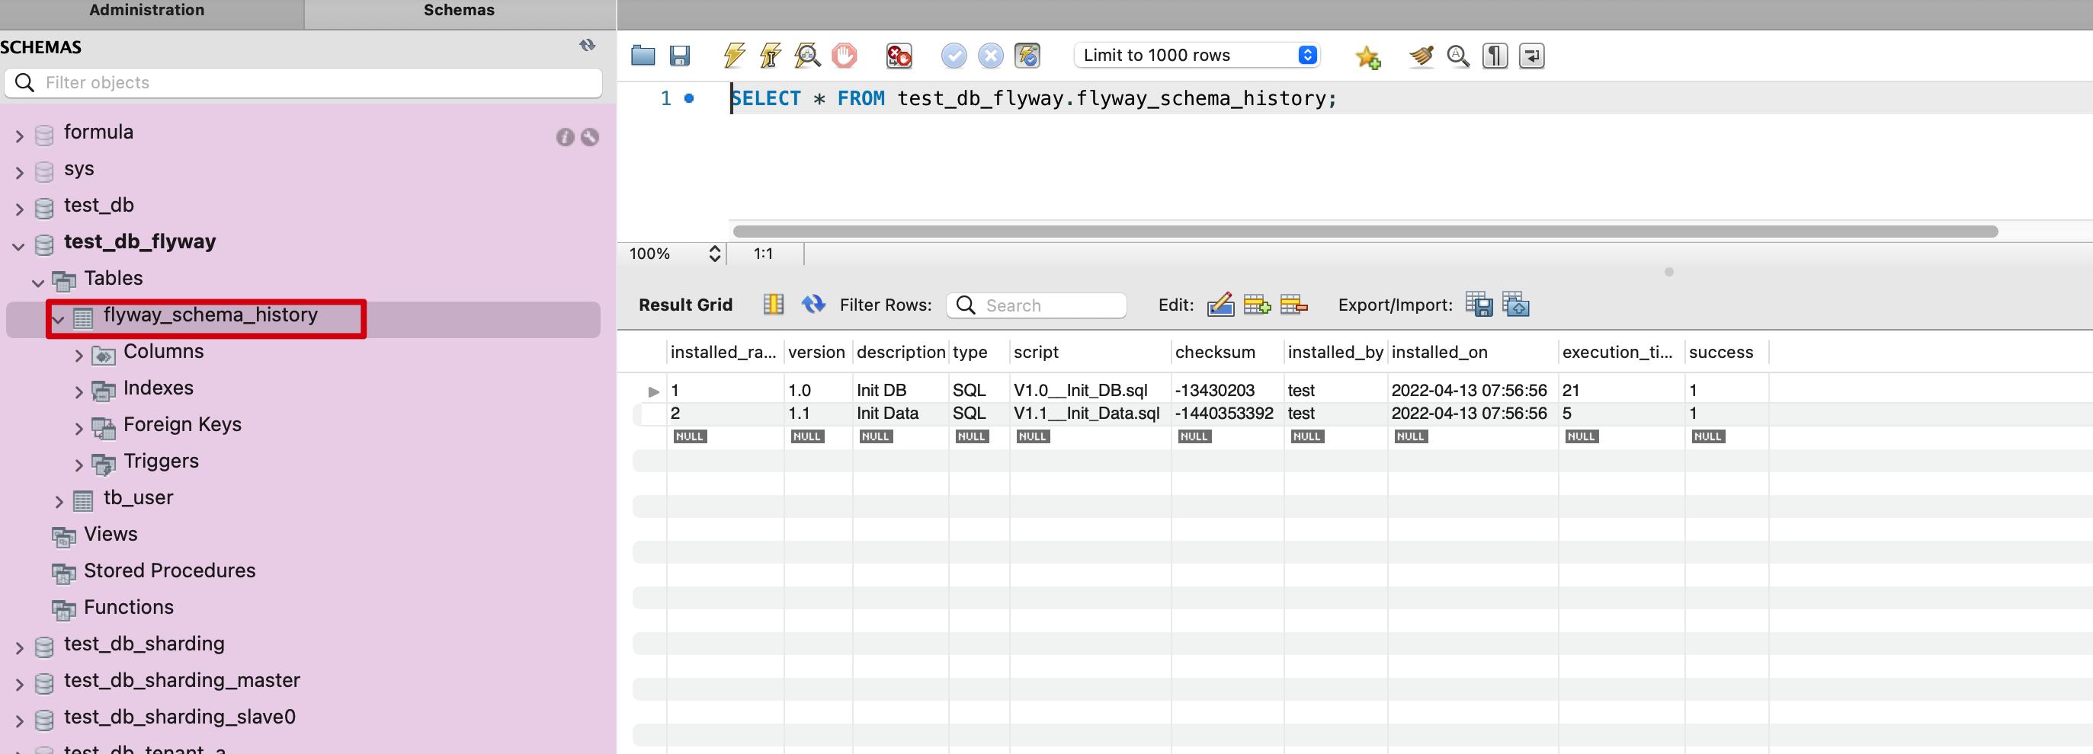Viewport: 2093px width, 754px height.
Task: Switch to the Schemas tab
Action: tap(459, 11)
